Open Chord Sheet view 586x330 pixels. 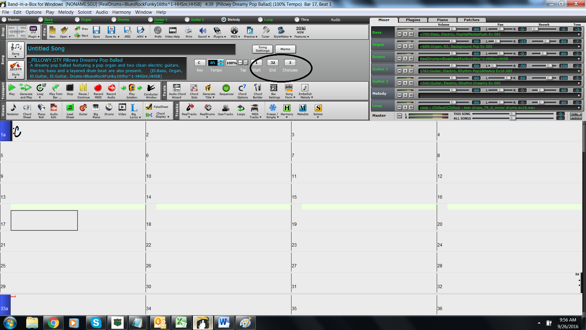point(27,111)
